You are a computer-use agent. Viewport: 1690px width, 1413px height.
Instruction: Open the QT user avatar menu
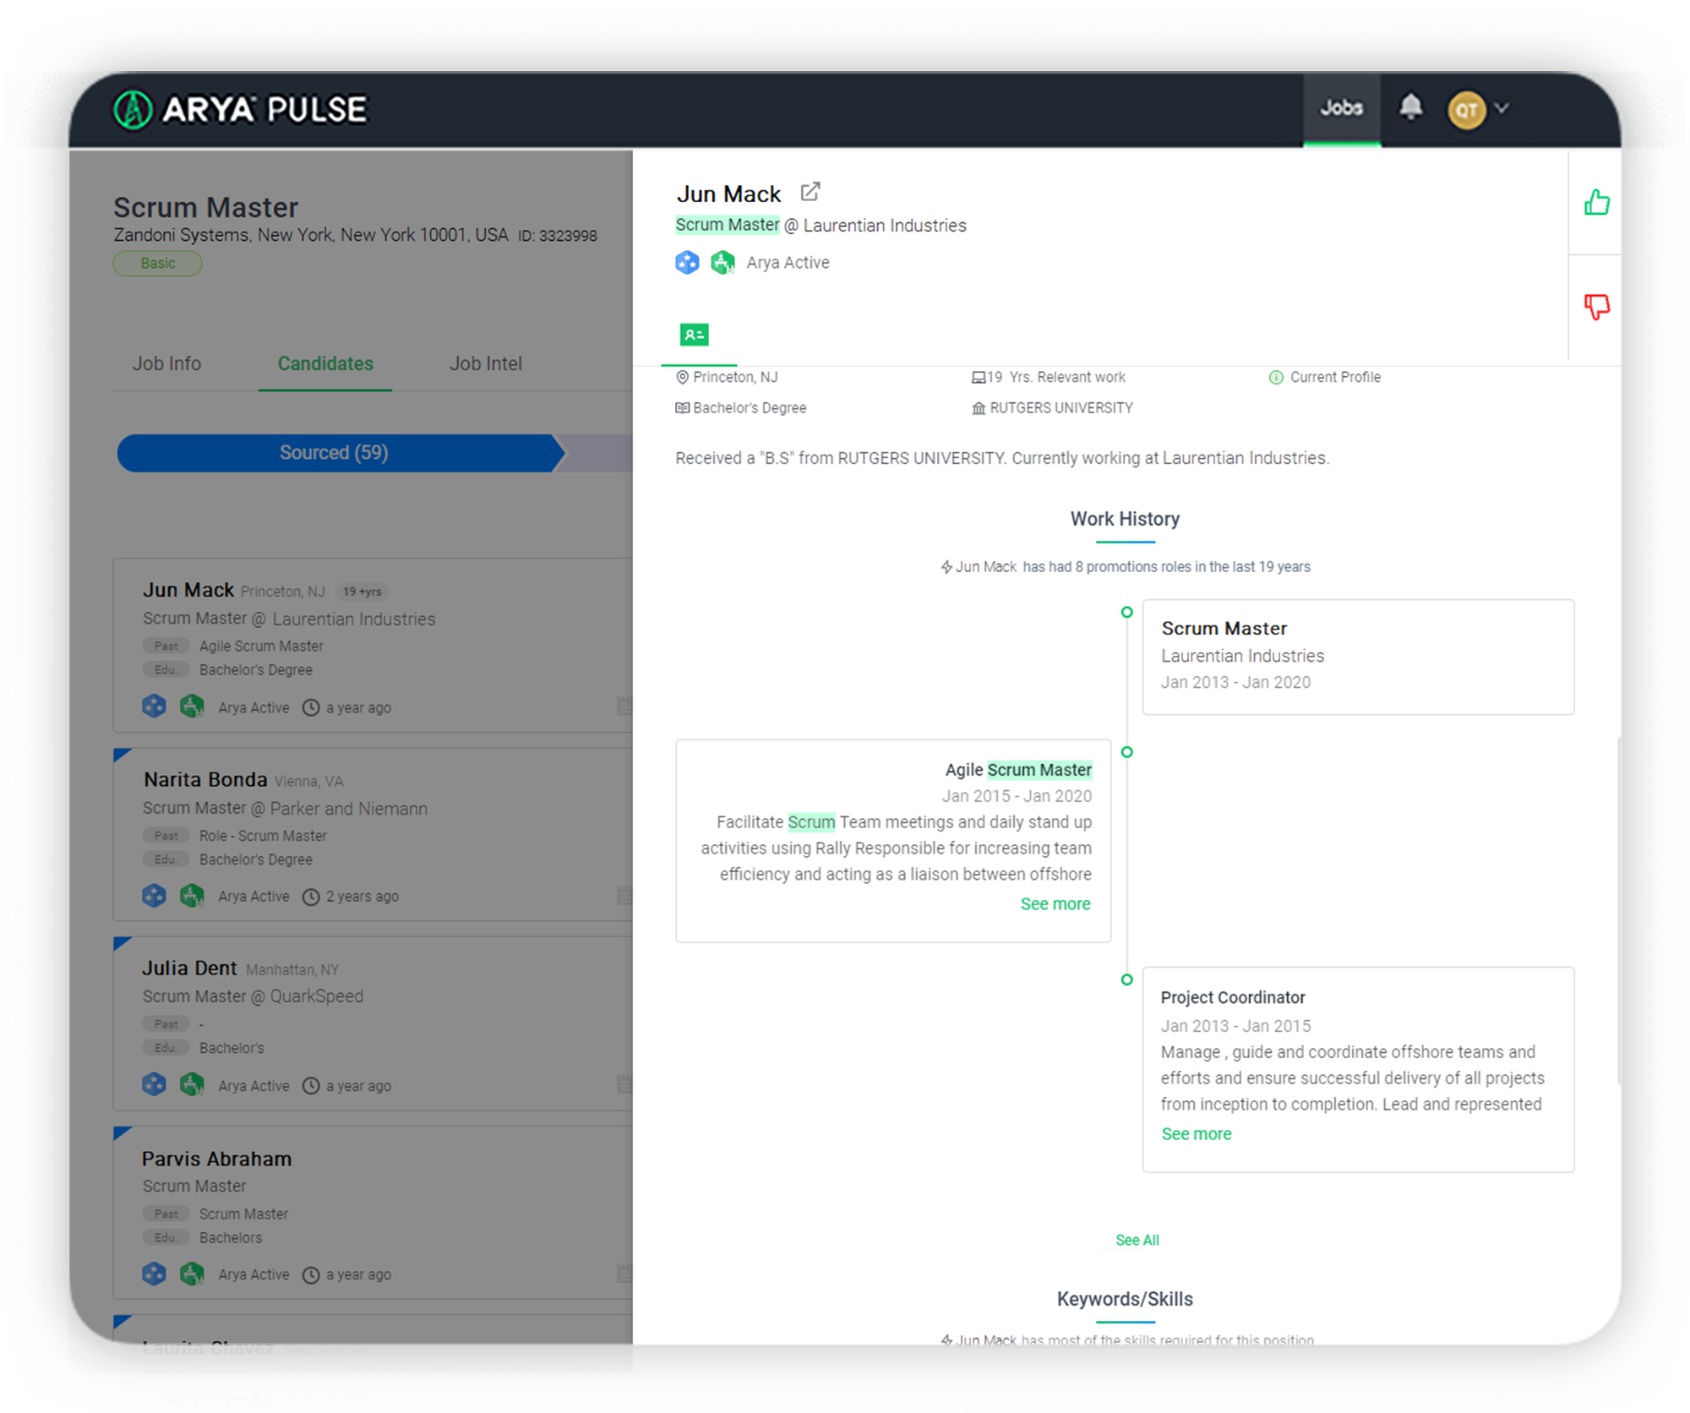[1466, 110]
